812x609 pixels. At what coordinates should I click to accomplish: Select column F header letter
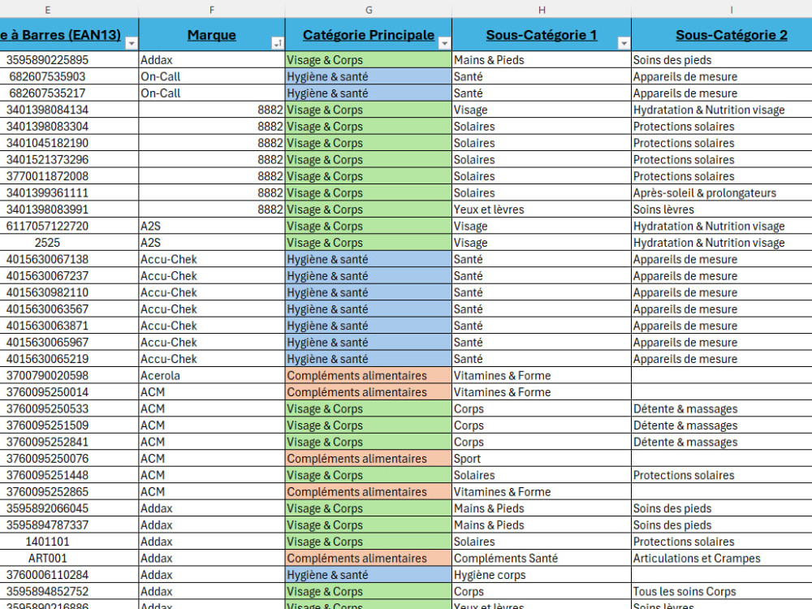coord(212,10)
